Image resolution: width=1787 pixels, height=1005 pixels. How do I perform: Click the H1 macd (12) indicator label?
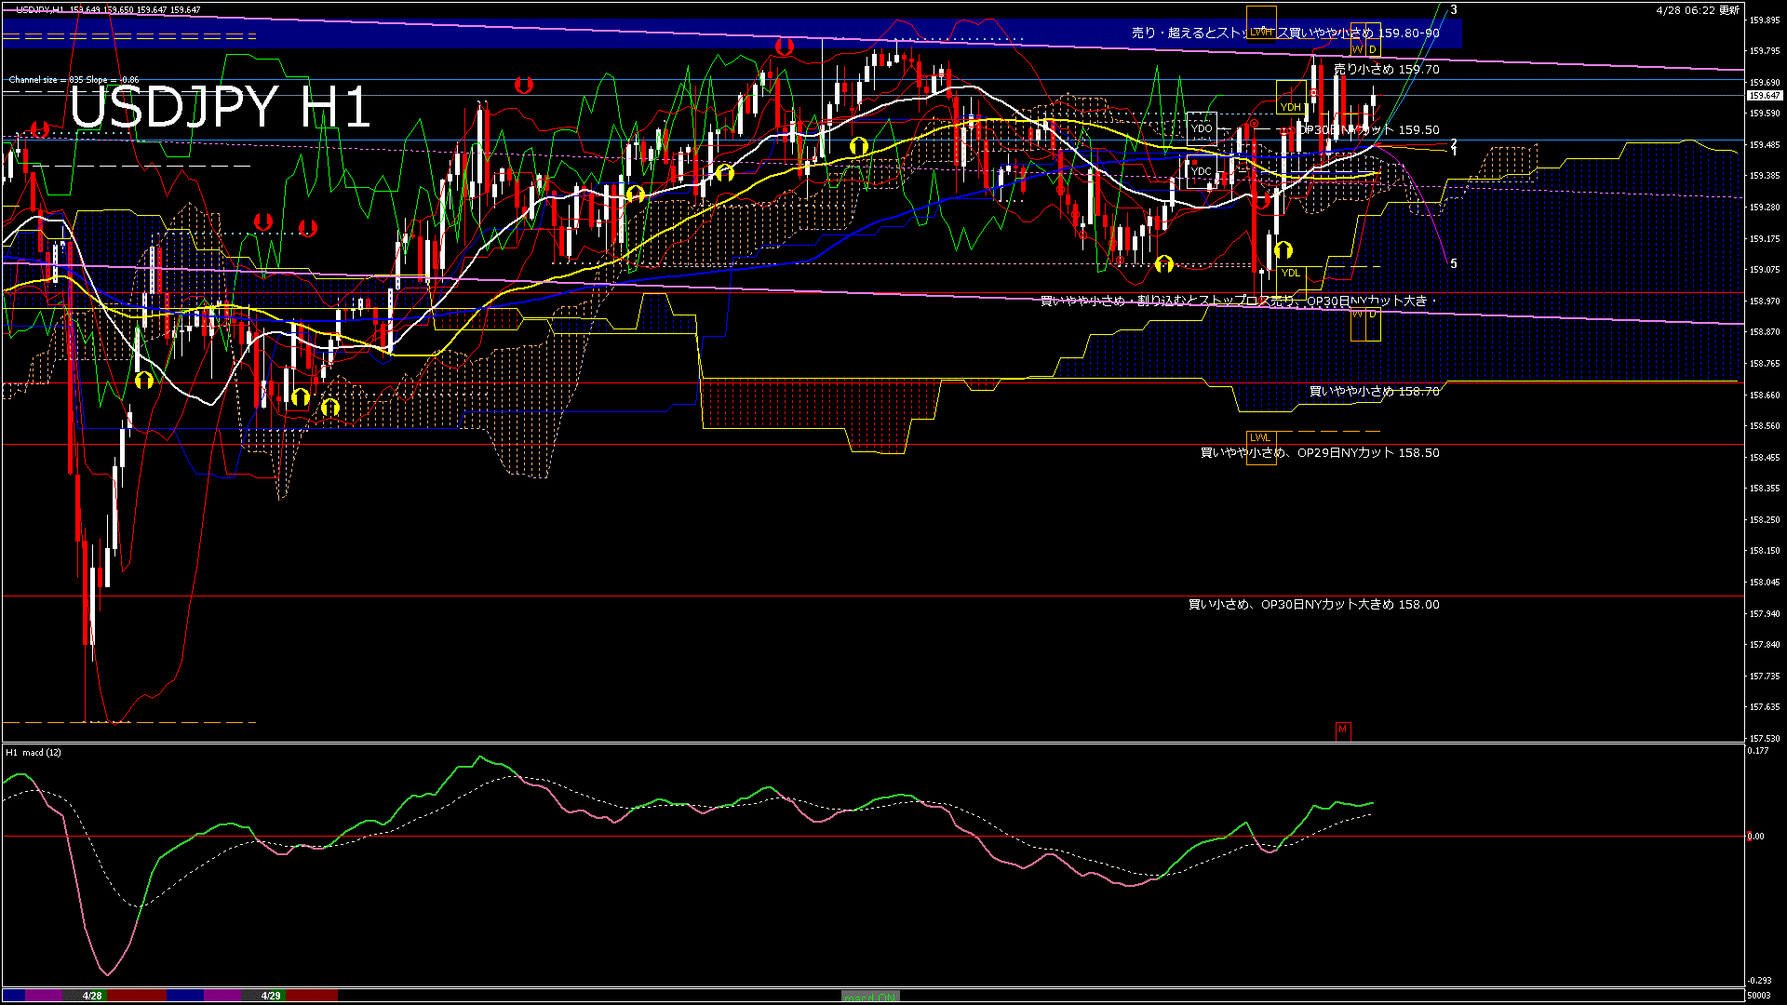pos(34,752)
